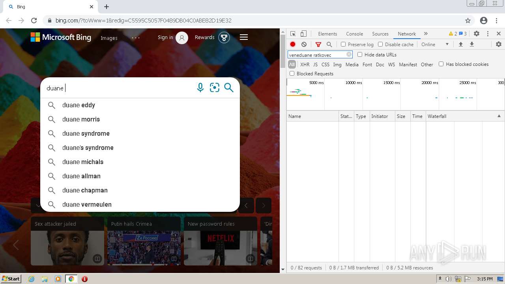Choose suggestion duane morris
This screenshot has width=505, height=284.
[x=140, y=119]
